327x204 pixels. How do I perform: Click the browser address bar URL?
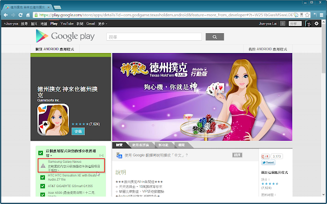coord(167,15)
